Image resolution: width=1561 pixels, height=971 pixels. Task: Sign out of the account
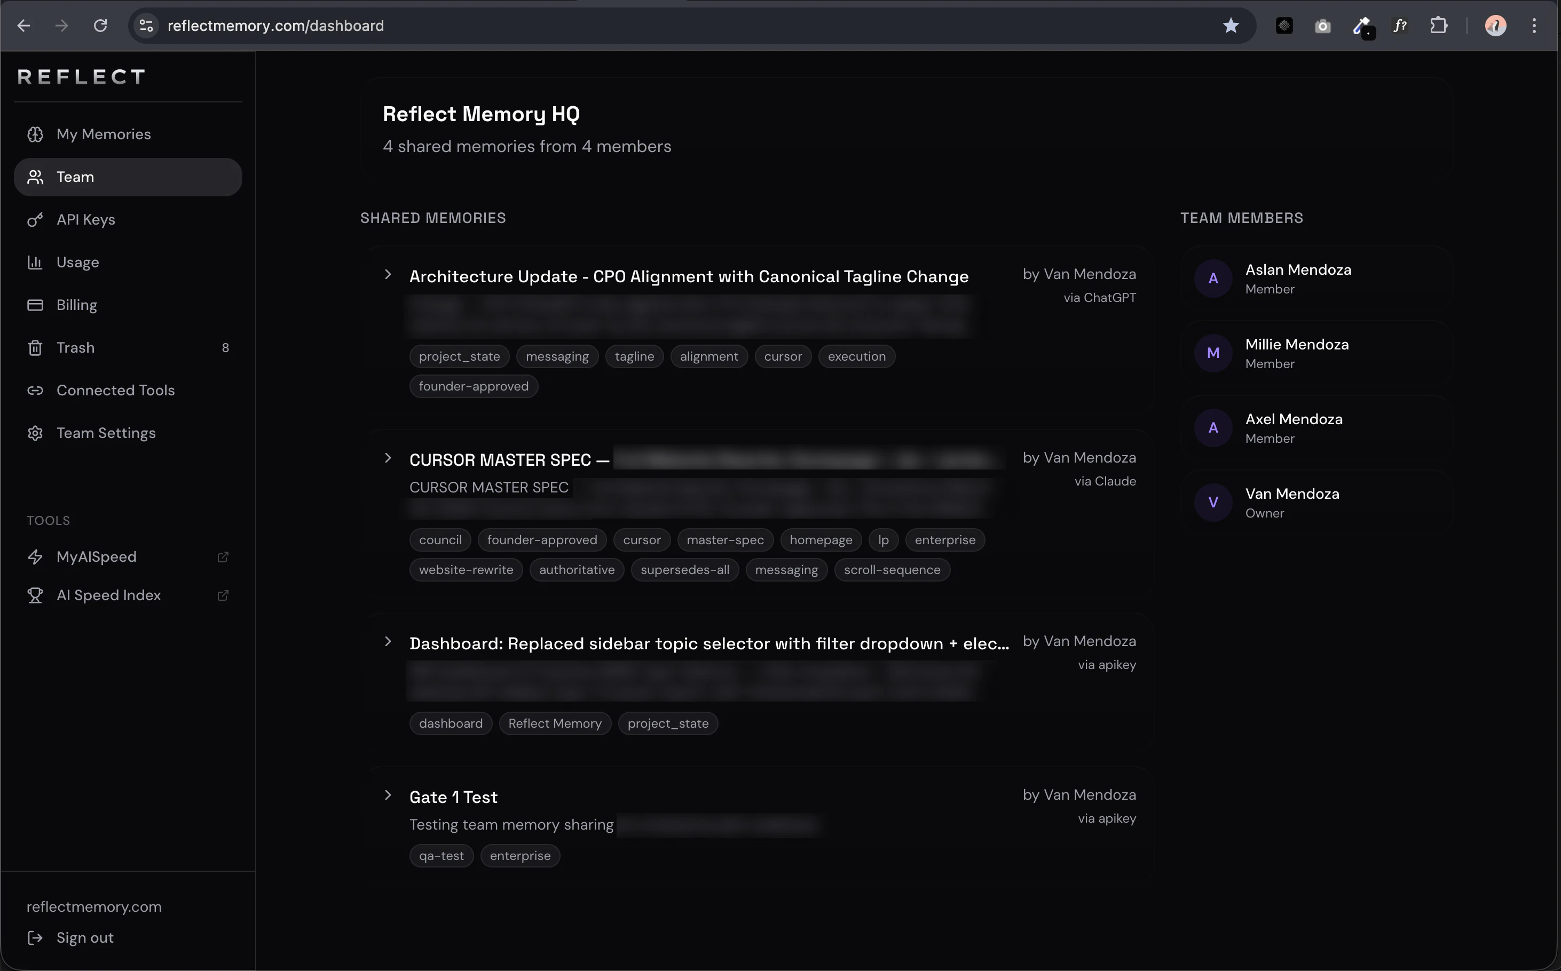tap(84, 937)
